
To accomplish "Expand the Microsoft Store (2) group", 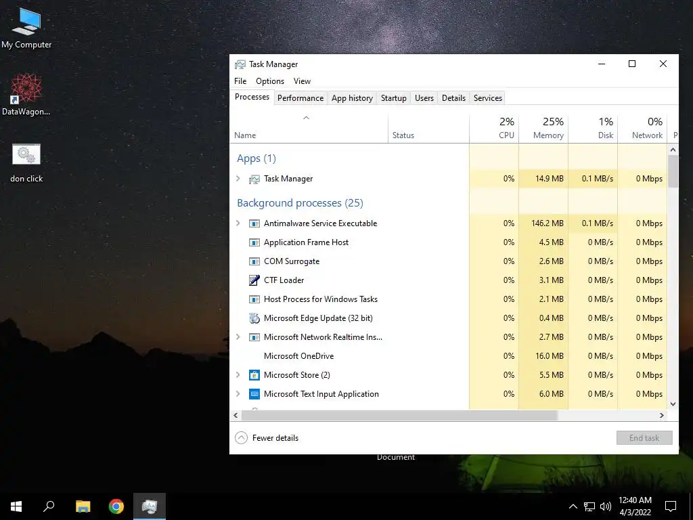I will coord(238,375).
